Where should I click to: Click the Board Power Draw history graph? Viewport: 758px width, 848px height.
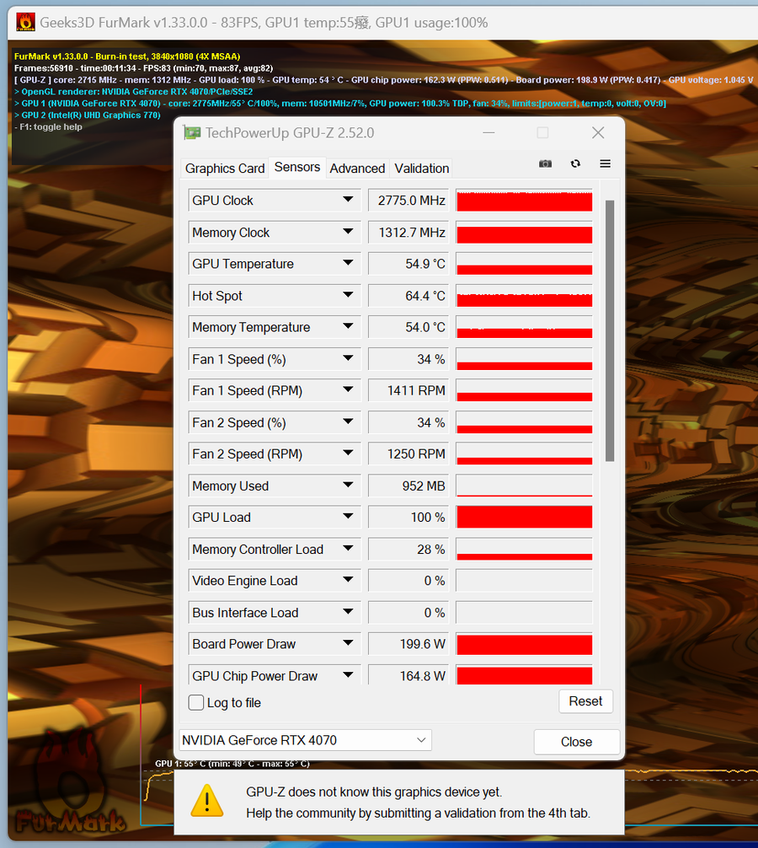point(524,643)
